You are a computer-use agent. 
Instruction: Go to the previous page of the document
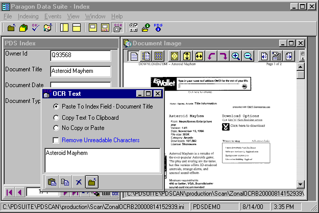point(264,56)
